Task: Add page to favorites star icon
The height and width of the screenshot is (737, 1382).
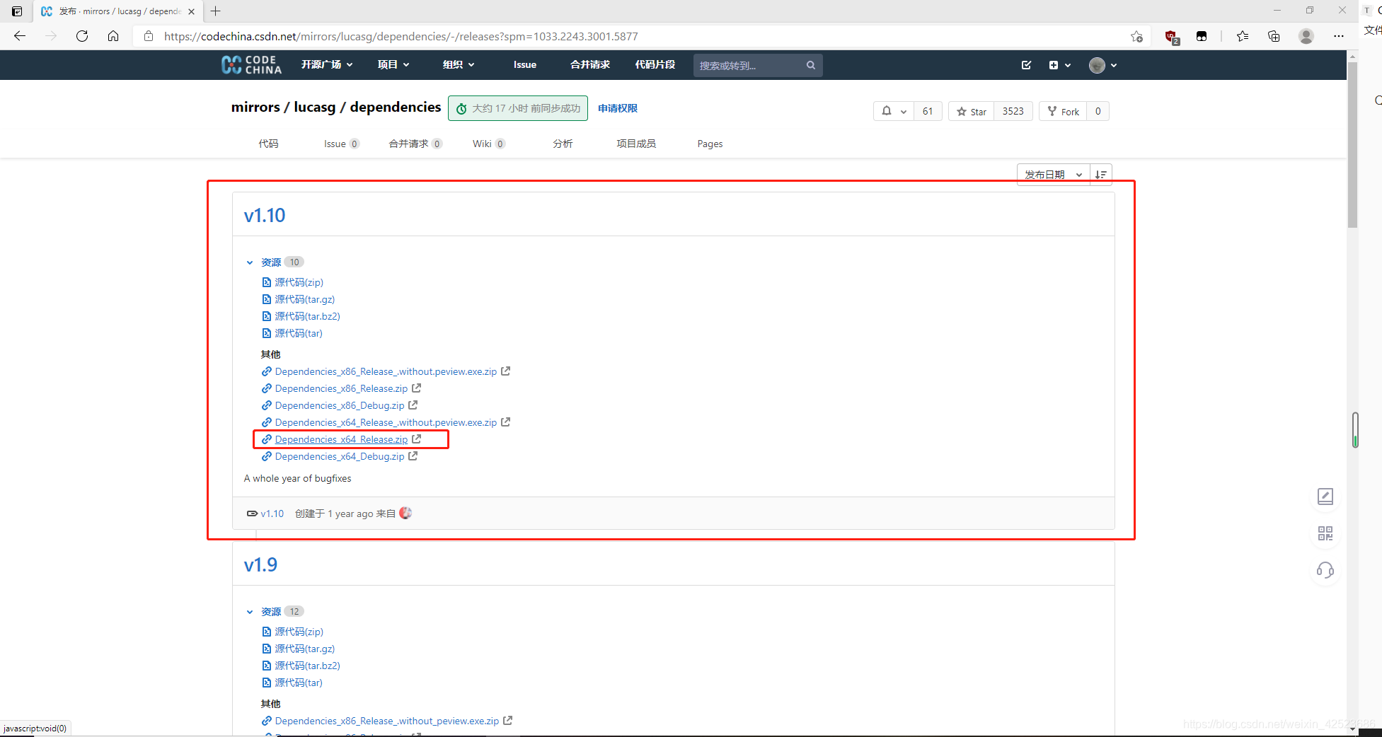Action: tap(1136, 36)
